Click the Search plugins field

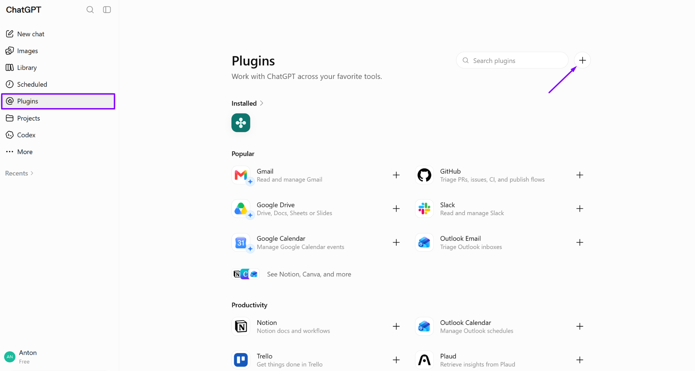[512, 60]
